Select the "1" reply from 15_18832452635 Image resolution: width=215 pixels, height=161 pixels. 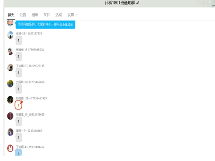19,121
